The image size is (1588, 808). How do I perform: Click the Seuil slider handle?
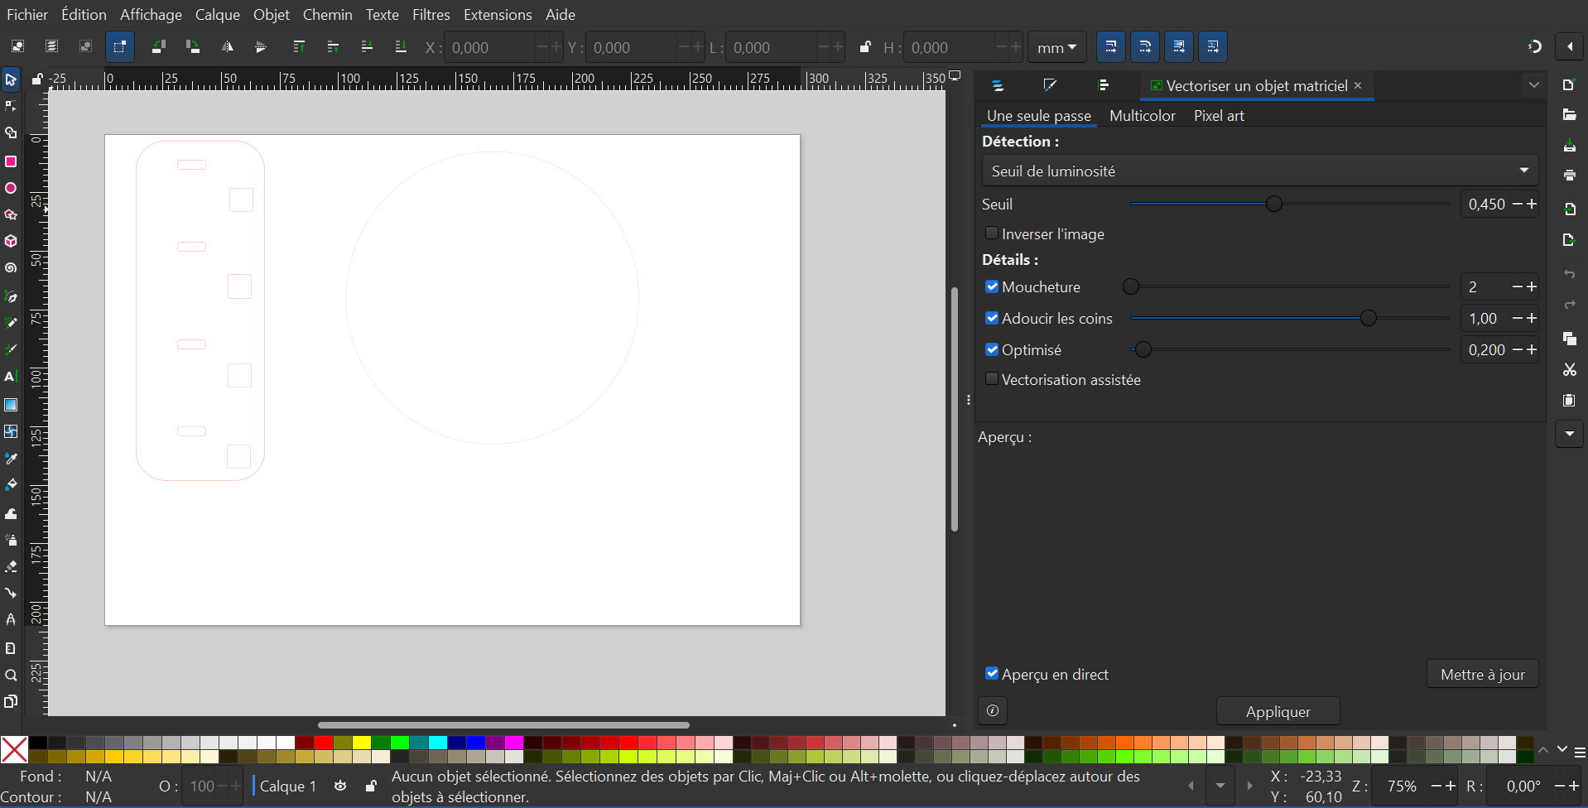[1273, 204]
